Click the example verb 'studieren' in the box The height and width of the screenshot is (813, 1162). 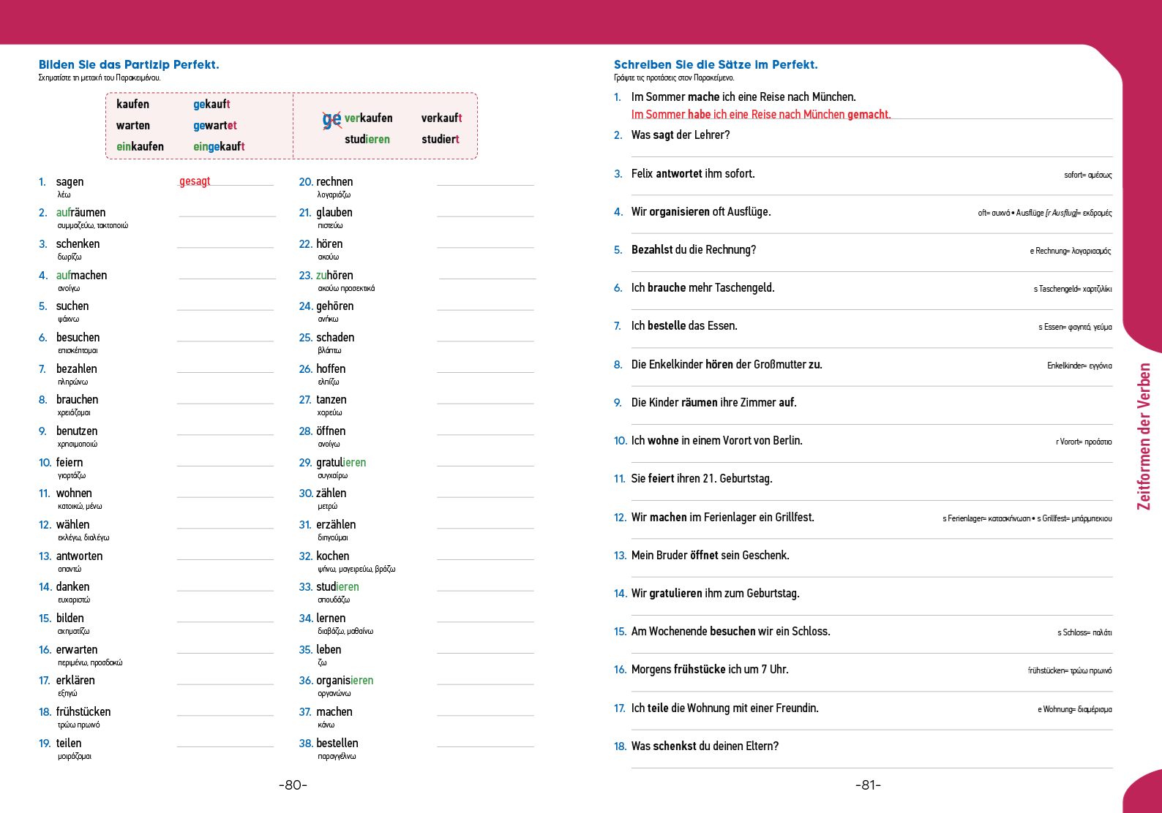tap(367, 139)
